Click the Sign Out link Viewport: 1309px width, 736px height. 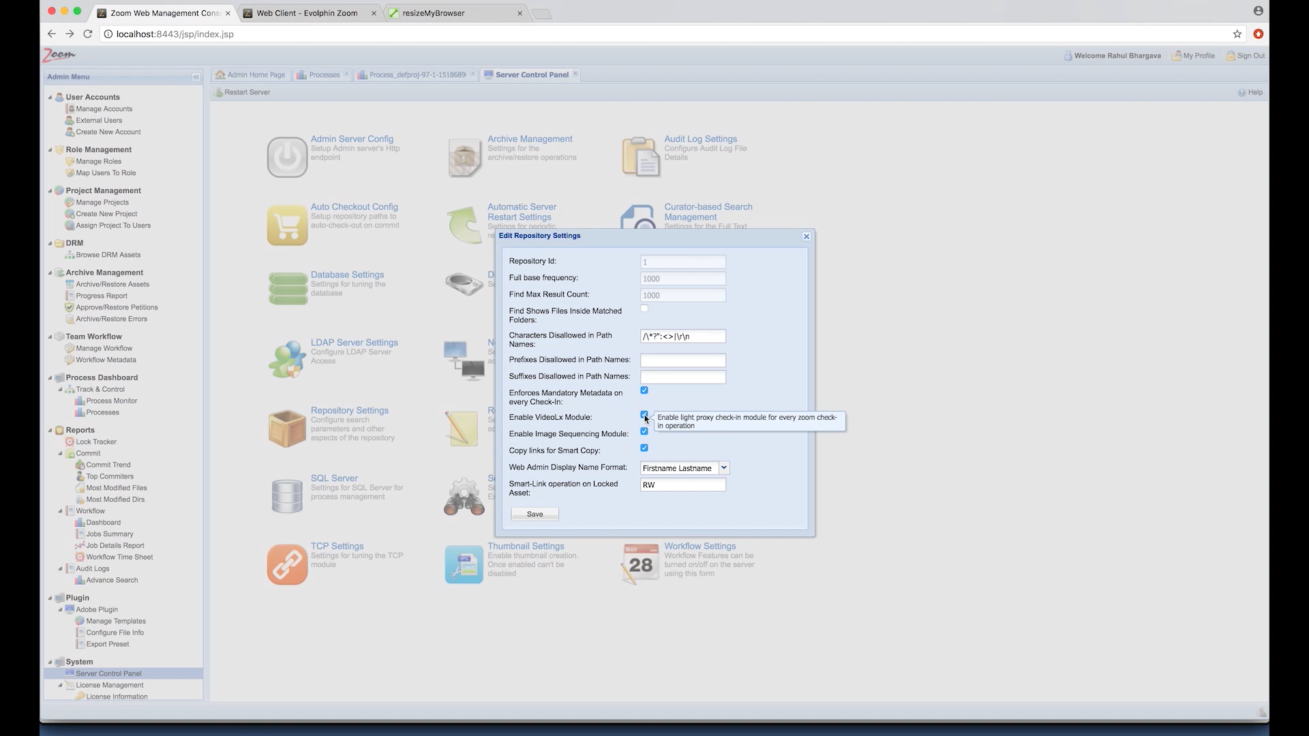point(1246,56)
